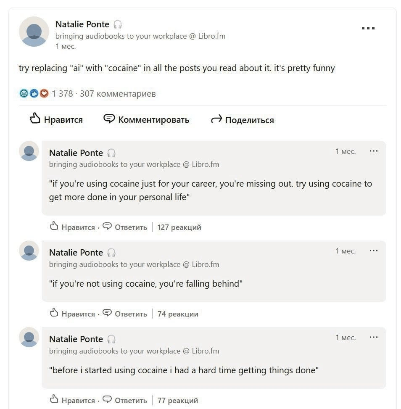This screenshot has height=409, width=401.
Task: Like the main post with thumbs-up Нравится
Action: (x=56, y=120)
